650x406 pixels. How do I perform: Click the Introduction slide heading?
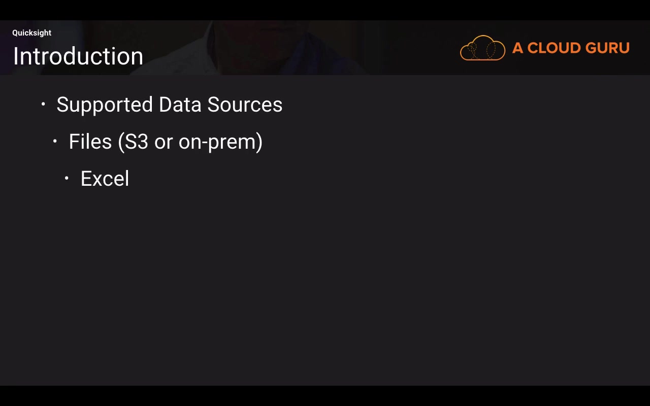click(78, 56)
